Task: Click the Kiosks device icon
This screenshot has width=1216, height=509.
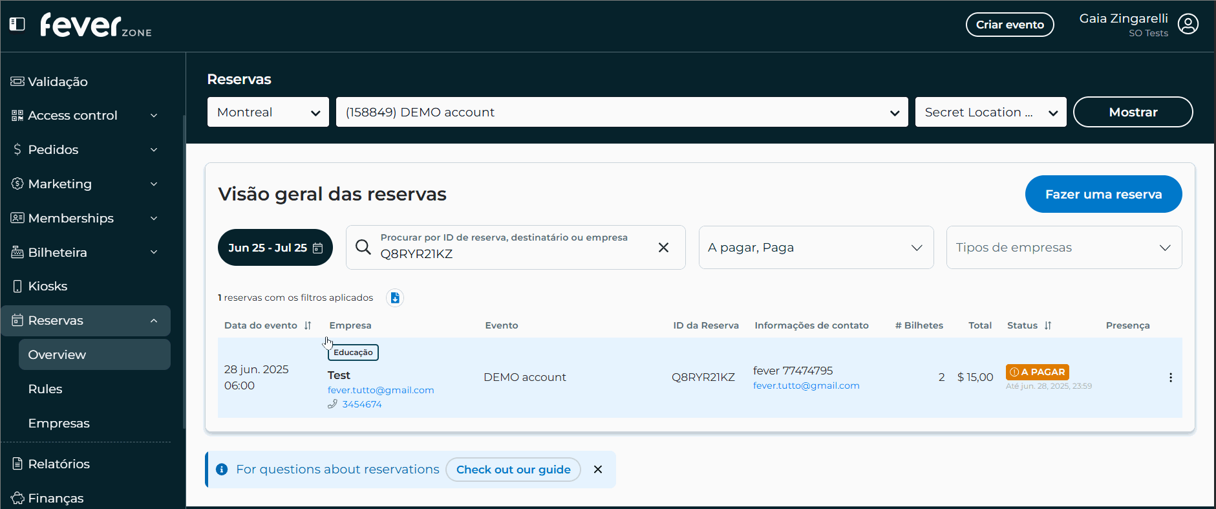Action: (x=17, y=286)
